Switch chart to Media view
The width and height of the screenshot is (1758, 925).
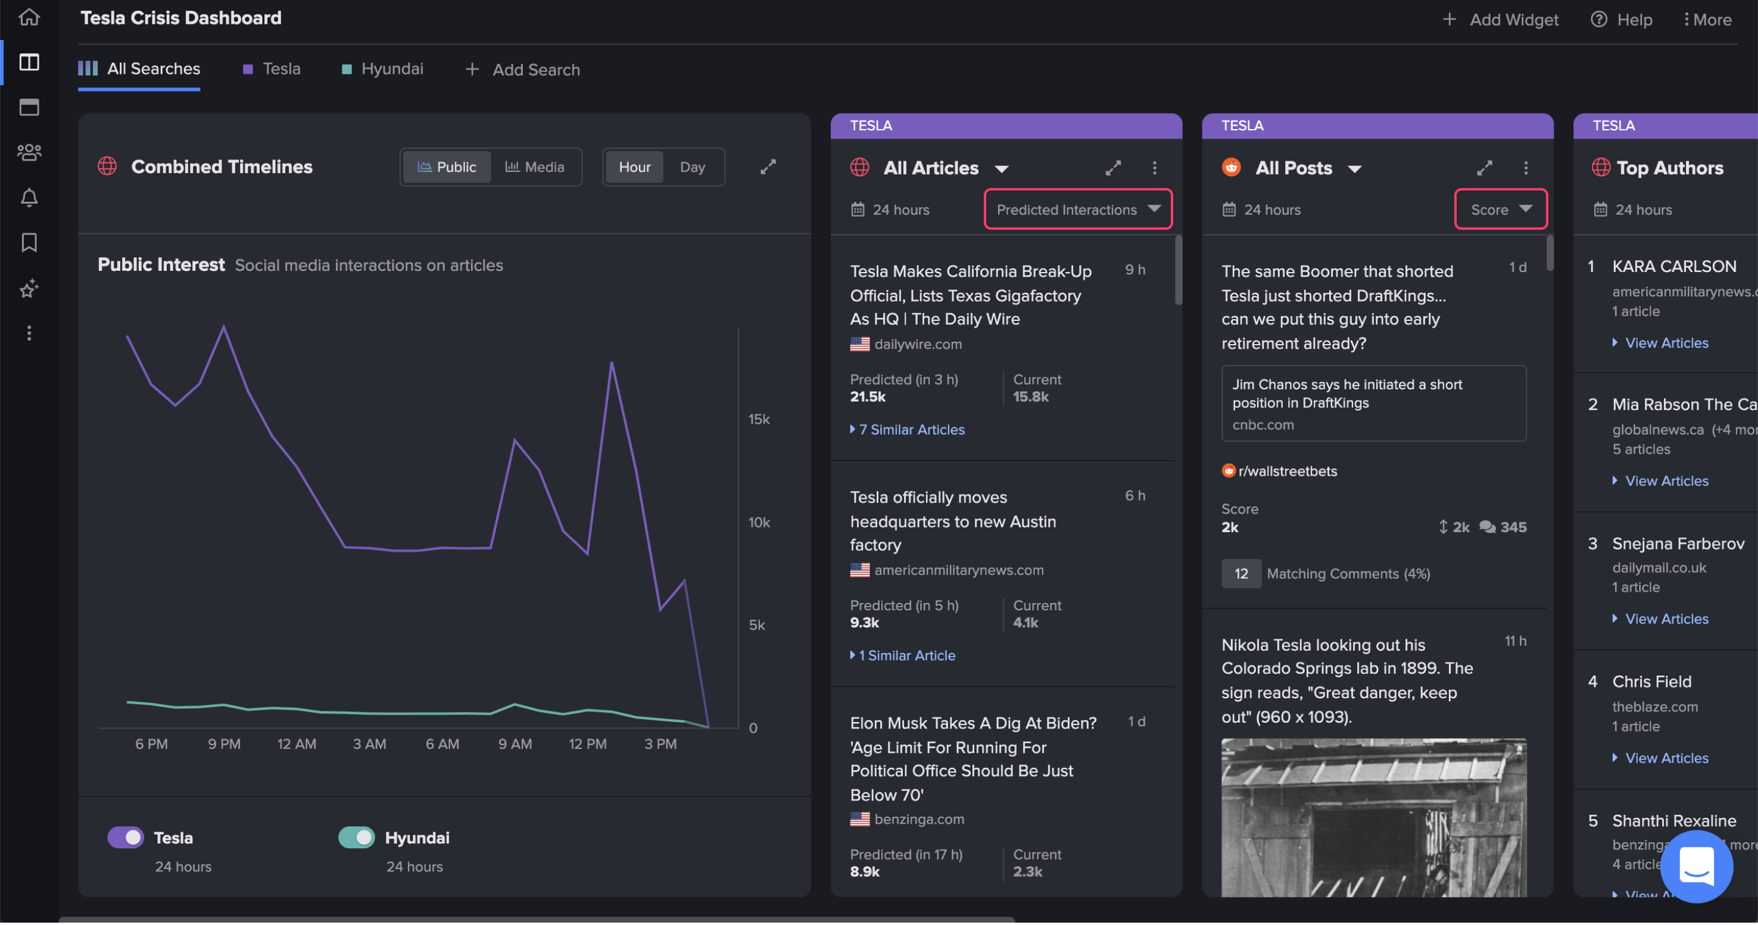click(x=534, y=167)
